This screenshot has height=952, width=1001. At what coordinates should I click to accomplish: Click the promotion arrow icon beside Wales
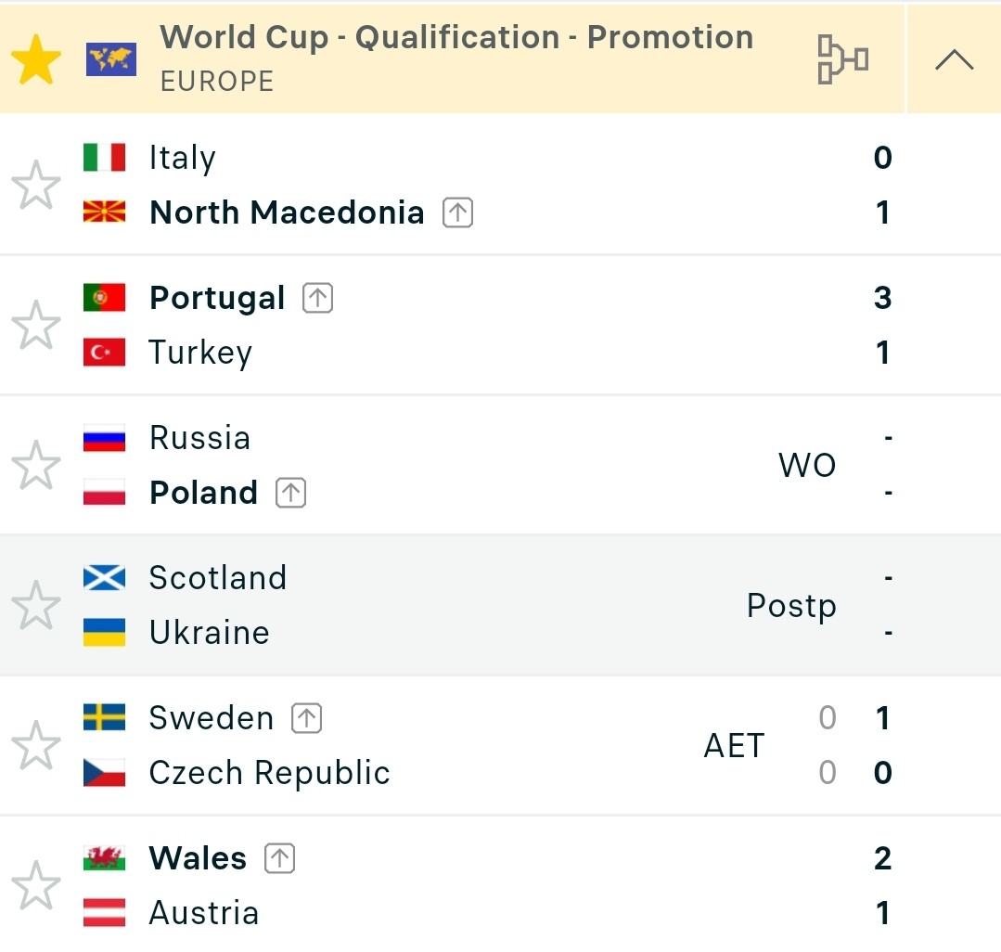pos(279,858)
